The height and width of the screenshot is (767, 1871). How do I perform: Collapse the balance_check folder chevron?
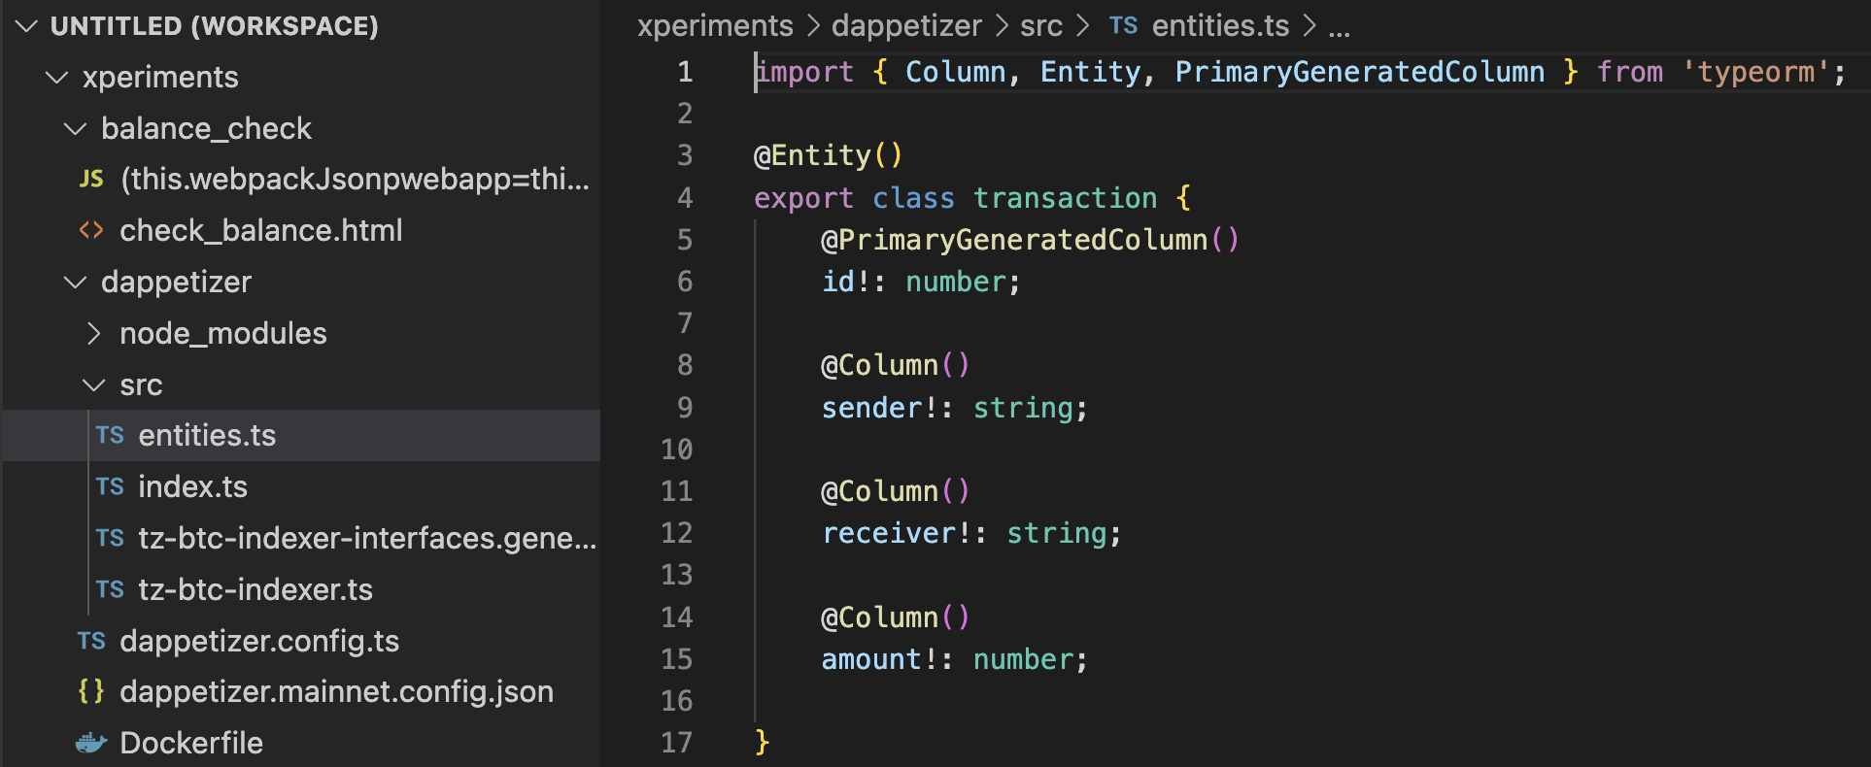pyautogui.click(x=75, y=129)
